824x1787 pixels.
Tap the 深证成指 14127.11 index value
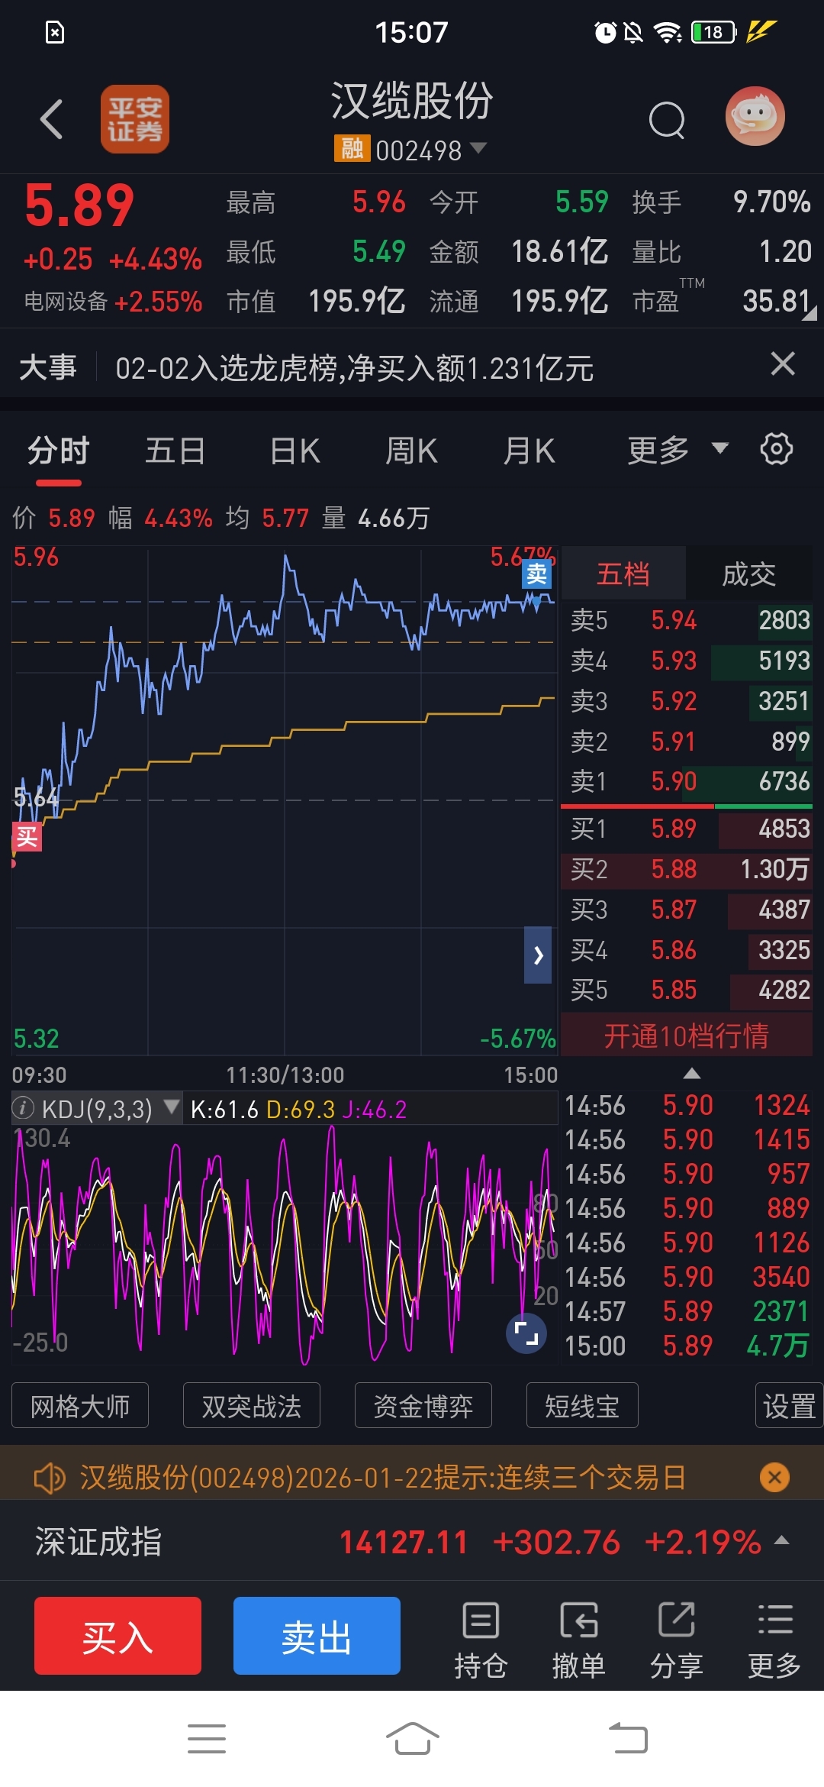click(x=403, y=1542)
